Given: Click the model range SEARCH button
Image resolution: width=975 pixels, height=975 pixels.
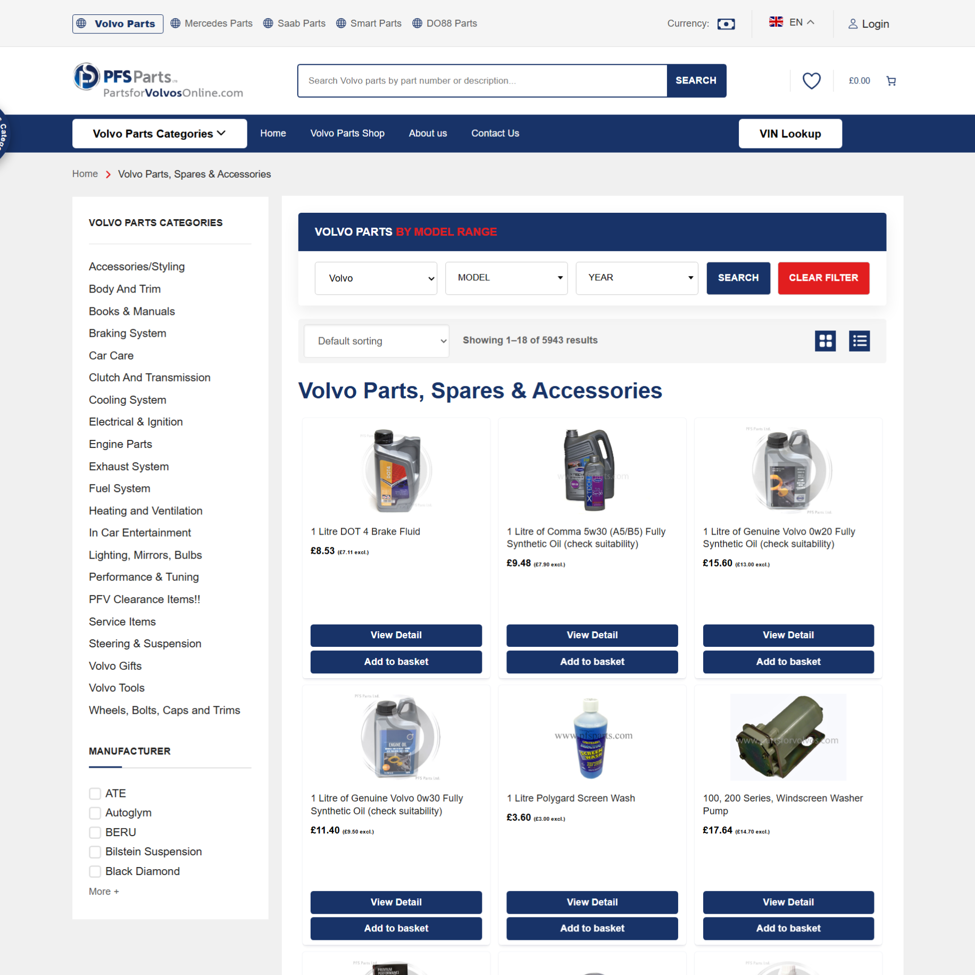Looking at the screenshot, I should click(738, 278).
